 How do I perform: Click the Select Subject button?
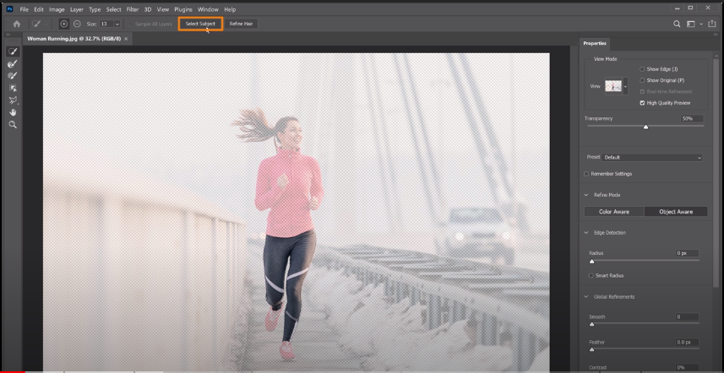tap(200, 24)
